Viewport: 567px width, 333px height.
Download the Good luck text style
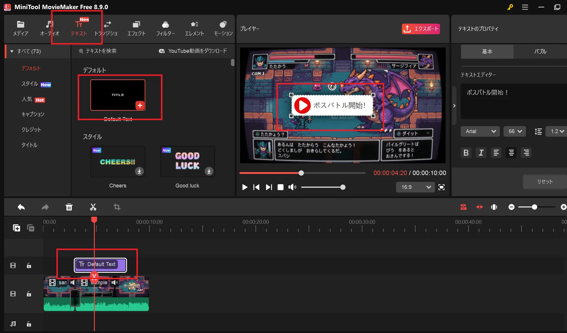point(209,171)
